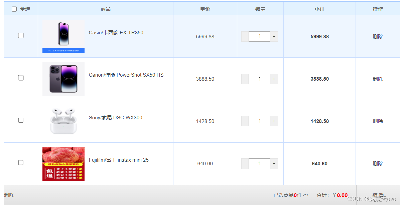Click quantity field for Fujifilm instax mini 25
This screenshot has height=205, width=401.
260,163
